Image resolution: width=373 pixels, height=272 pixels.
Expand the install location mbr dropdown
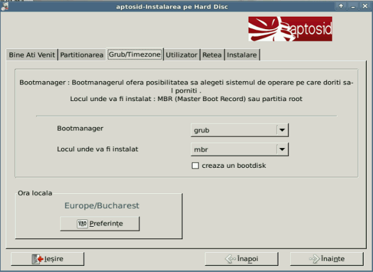click(x=240, y=149)
